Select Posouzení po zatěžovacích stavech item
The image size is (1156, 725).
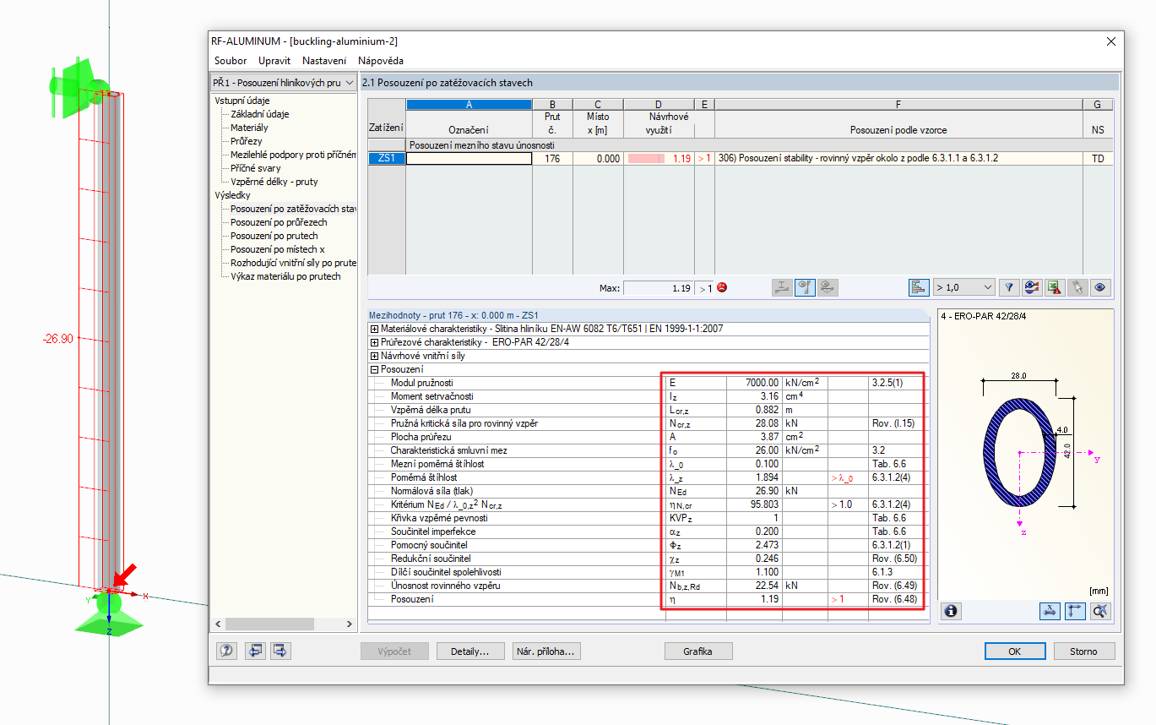293,209
